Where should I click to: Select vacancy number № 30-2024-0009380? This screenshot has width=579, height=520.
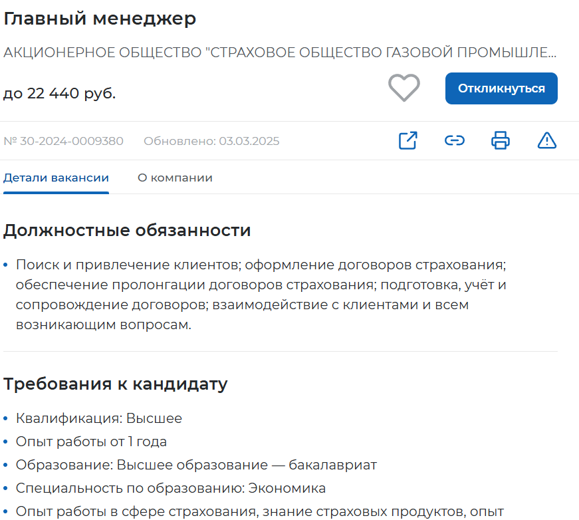[64, 141]
